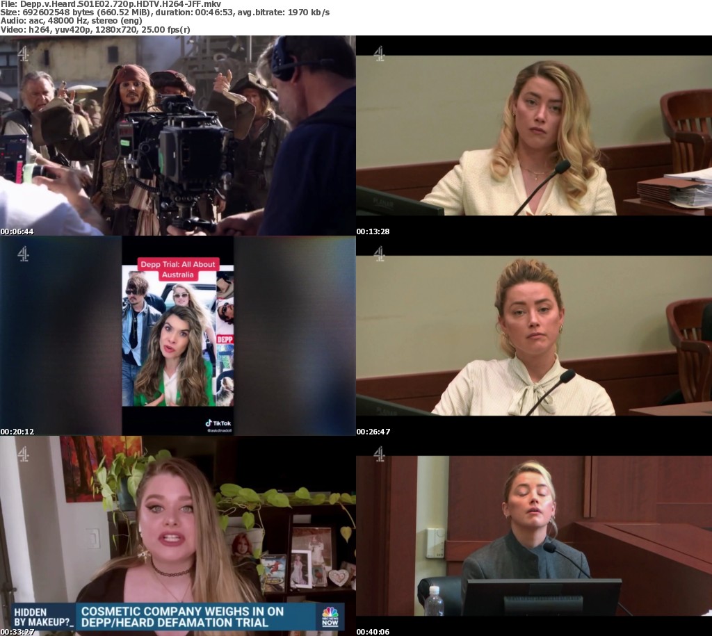Select the courtroom thumbnail at 00:26:47

[x=533, y=336]
